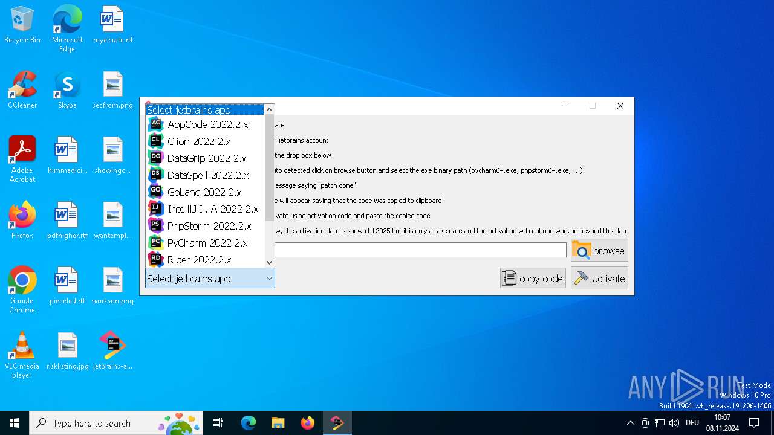Show hidden system tray icons

tap(631, 423)
